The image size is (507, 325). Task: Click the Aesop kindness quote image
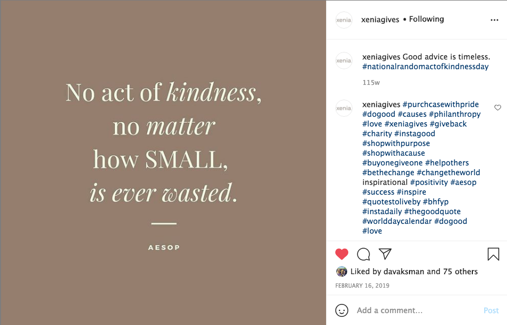point(163,162)
